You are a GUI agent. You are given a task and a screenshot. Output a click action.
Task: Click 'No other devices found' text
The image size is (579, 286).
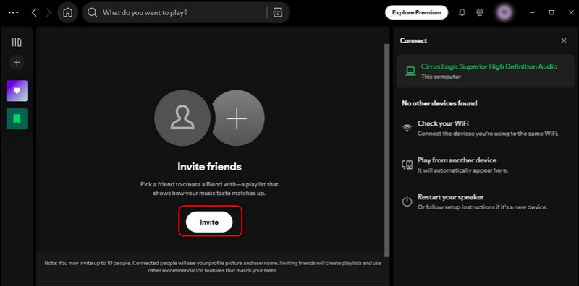click(439, 103)
